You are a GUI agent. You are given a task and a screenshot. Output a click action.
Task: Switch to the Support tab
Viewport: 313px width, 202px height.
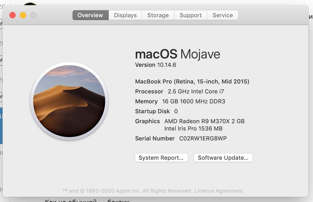pos(191,15)
